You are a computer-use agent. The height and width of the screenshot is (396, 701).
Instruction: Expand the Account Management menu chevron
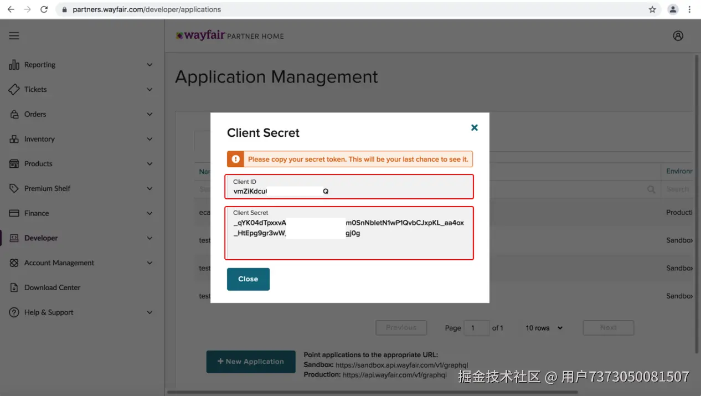point(150,263)
